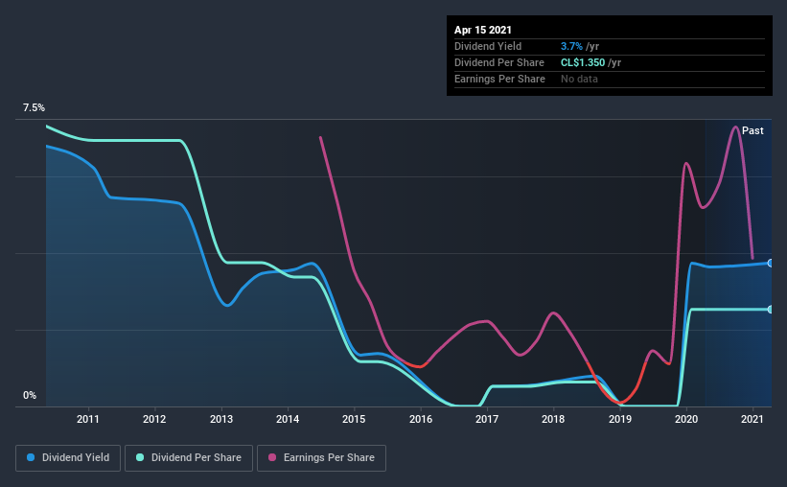Click the Dividend Yield endpoint marker
787x487 pixels.
point(770,263)
